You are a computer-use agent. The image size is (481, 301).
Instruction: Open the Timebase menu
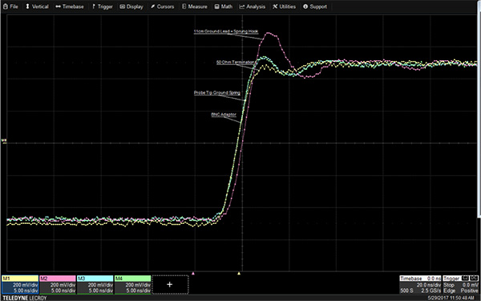[70, 6]
